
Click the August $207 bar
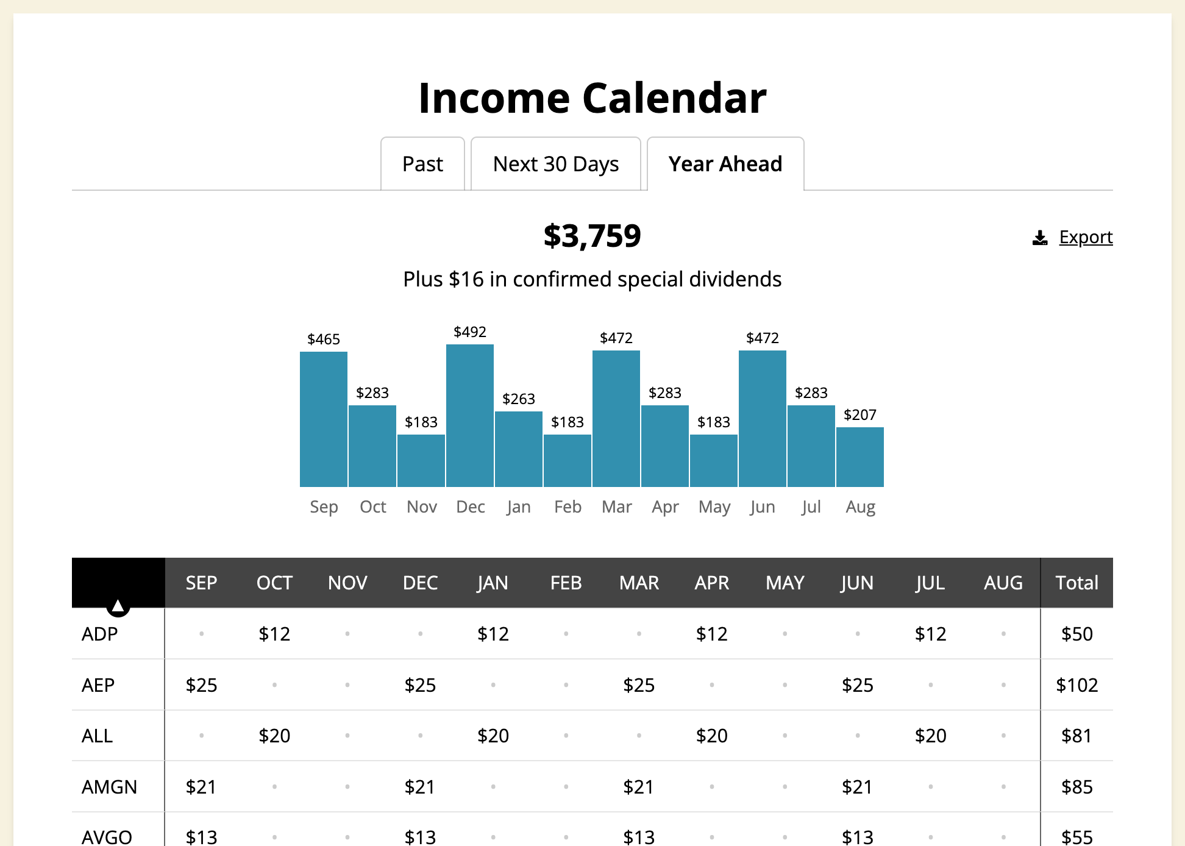859,457
